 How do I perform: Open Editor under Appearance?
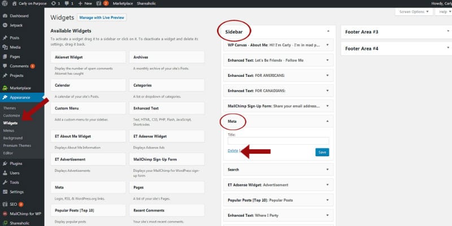tap(8, 153)
